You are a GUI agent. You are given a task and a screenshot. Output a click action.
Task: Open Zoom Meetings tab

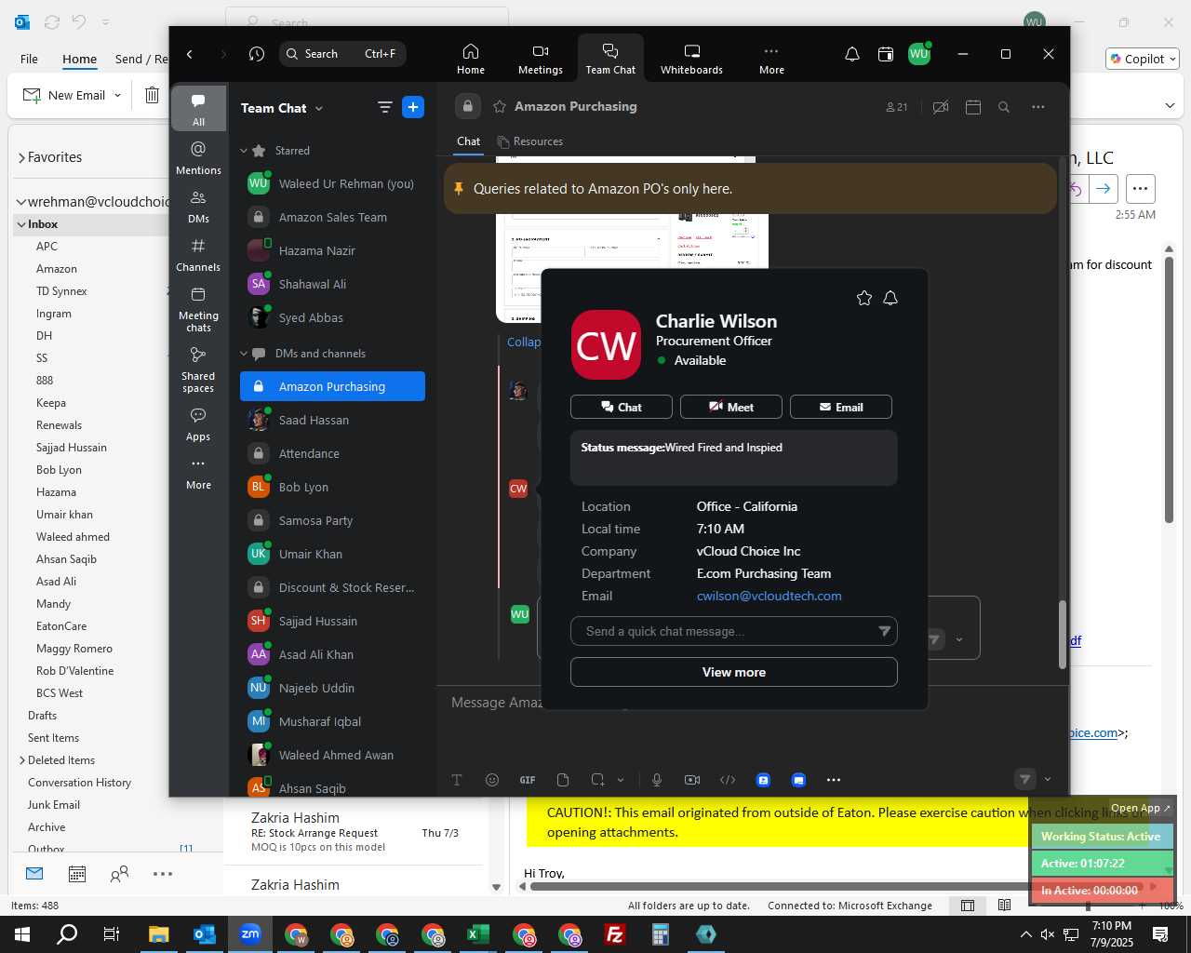(541, 59)
